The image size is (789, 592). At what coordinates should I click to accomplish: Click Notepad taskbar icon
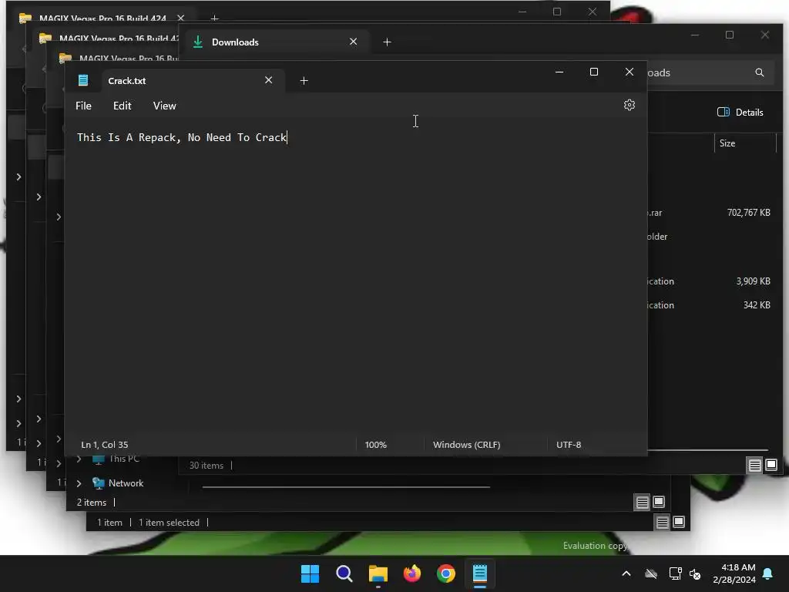(480, 573)
